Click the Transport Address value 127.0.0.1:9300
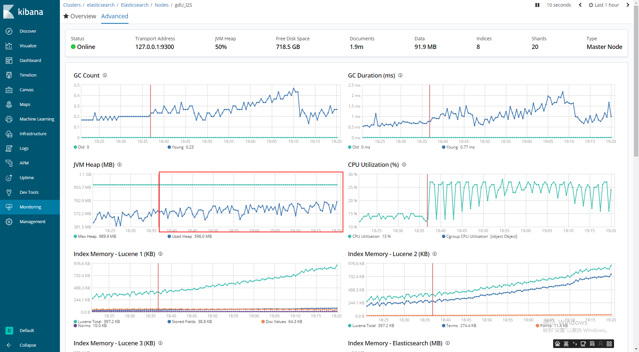Screen dimensions: 639x352 tap(154, 47)
